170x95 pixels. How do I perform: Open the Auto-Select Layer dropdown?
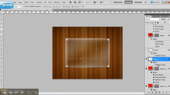(18, 7)
